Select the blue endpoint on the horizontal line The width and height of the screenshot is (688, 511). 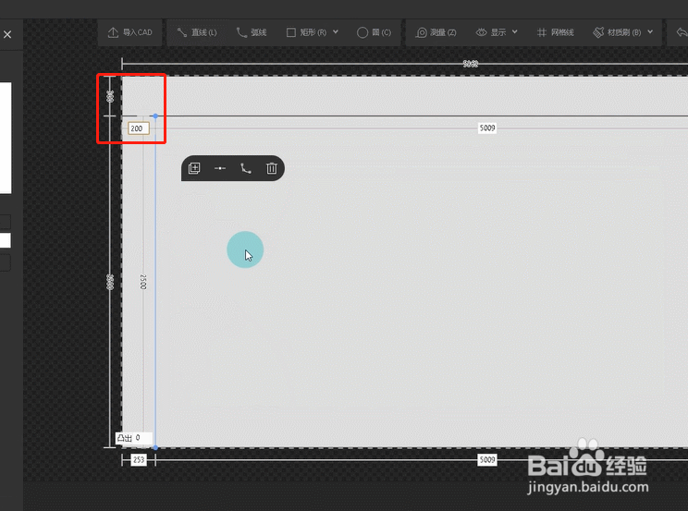click(x=155, y=116)
